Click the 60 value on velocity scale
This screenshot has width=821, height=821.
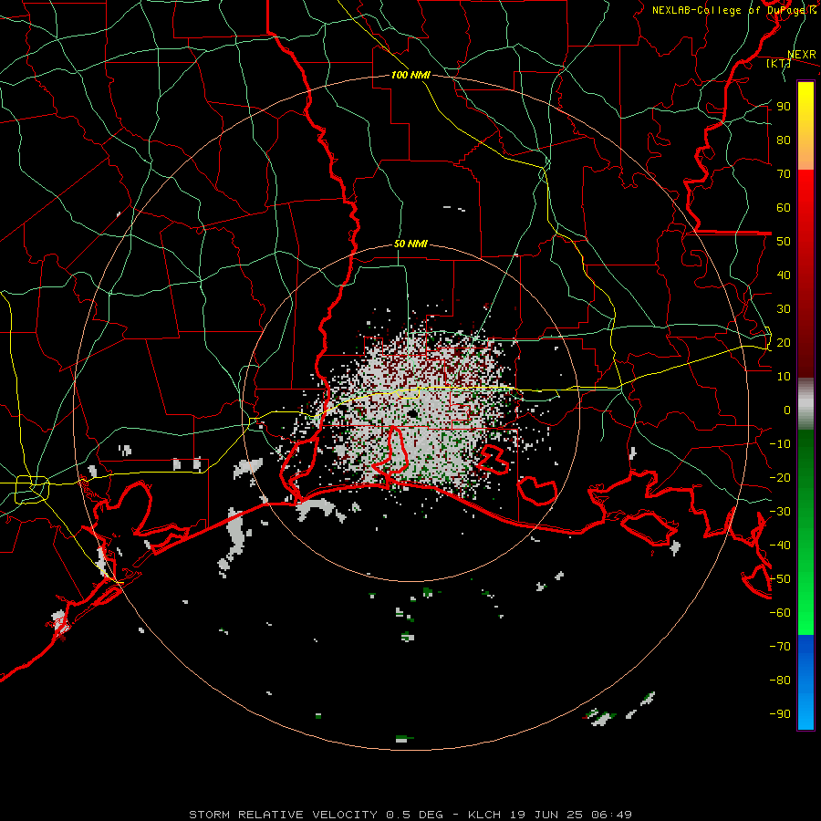pyautogui.click(x=784, y=207)
